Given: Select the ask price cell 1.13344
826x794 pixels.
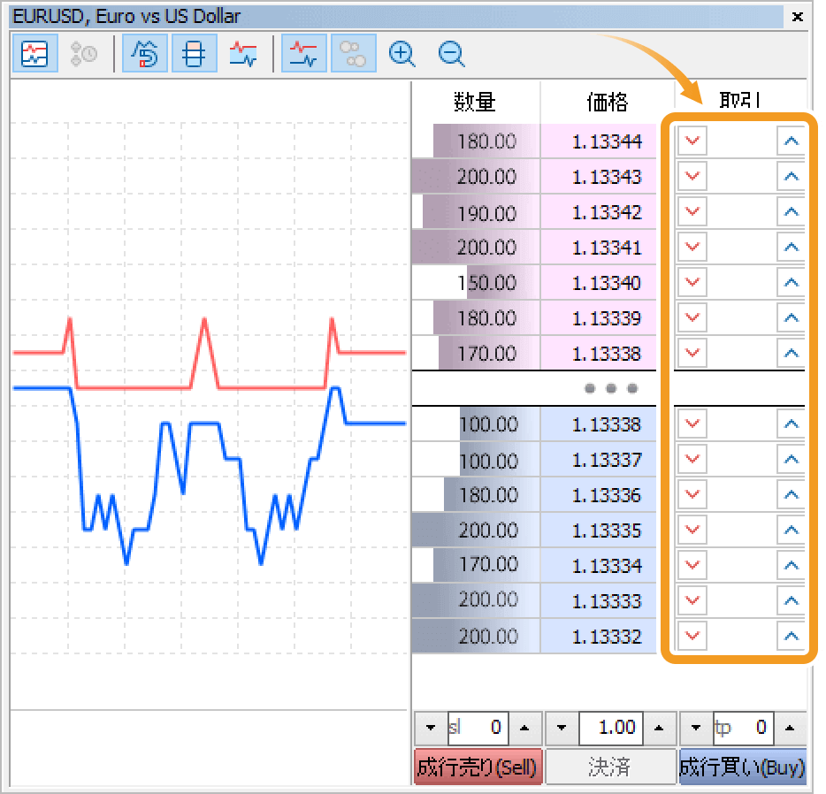Looking at the screenshot, I should 599,141.
